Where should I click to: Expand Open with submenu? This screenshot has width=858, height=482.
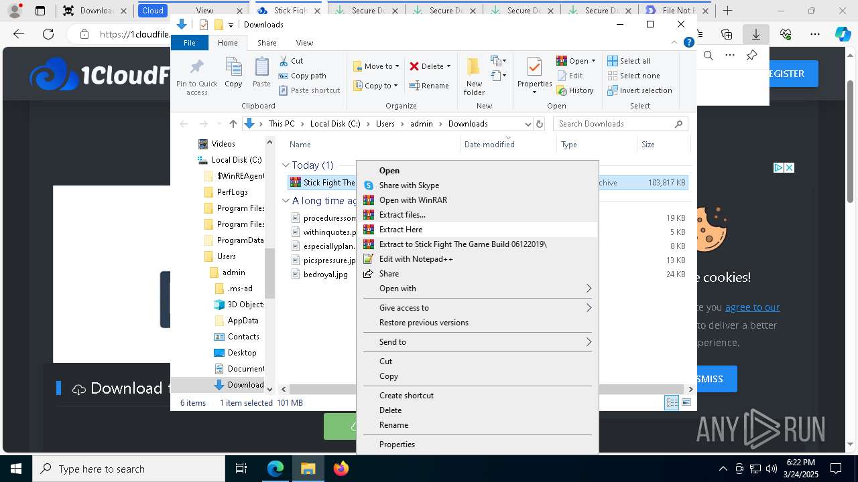pos(477,289)
